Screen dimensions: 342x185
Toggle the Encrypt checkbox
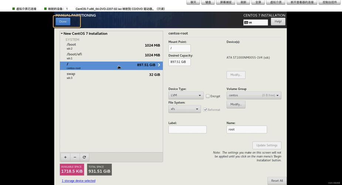click(x=208, y=96)
